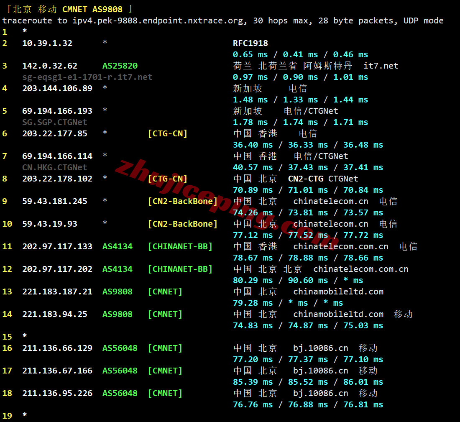The image size is (460, 422).
Task: Click [CMNET] tag on hop 17
Action: (x=165, y=371)
